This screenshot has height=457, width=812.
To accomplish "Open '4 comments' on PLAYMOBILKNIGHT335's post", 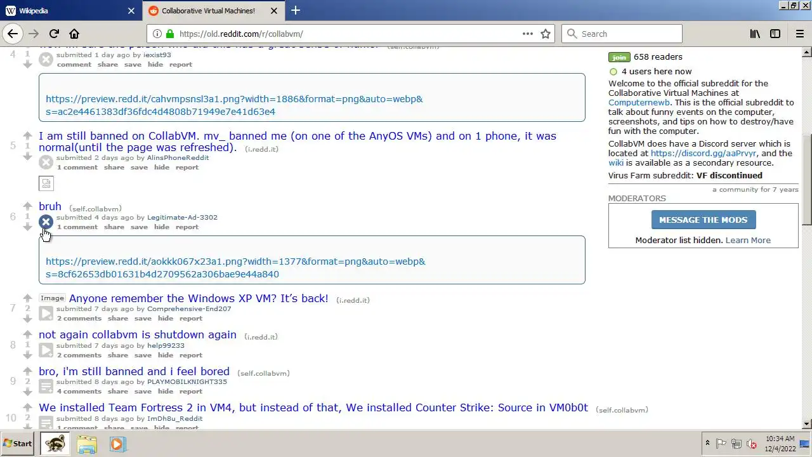I will point(79,391).
